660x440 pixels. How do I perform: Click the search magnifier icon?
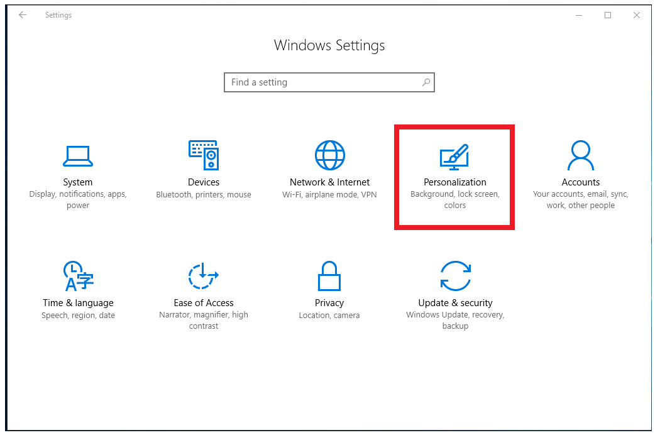(x=426, y=82)
